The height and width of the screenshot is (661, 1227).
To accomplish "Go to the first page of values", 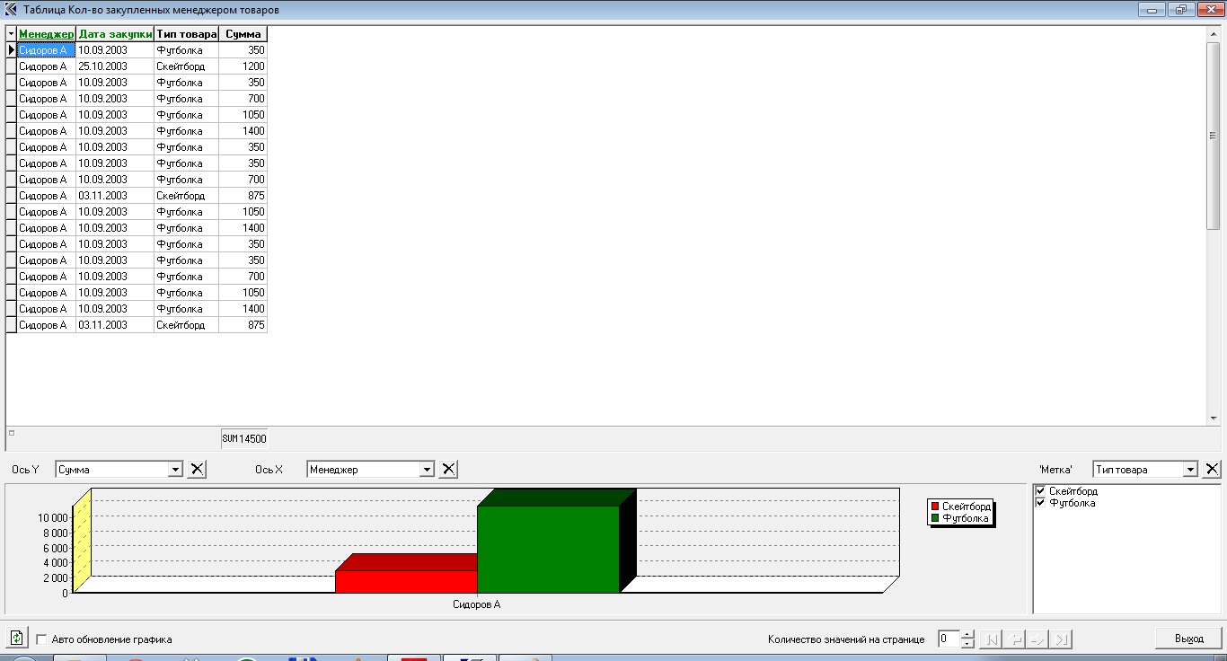I will 991,639.
